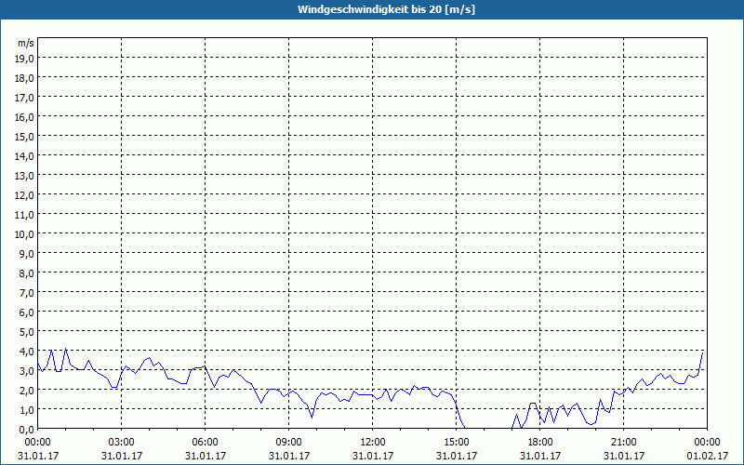Click the 12,0 y-axis label
This screenshot has width=744, height=465.
(24, 194)
